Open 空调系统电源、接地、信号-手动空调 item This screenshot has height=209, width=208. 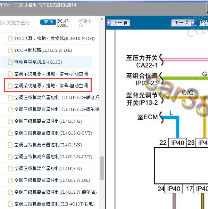[x=51, y=74]
